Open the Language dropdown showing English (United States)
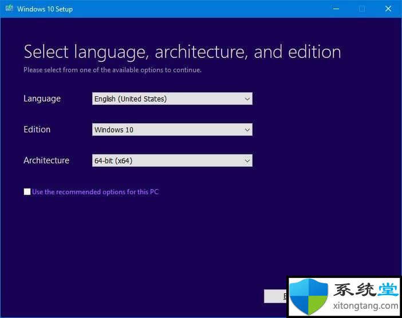402x318 pixels. click(172, 99)
